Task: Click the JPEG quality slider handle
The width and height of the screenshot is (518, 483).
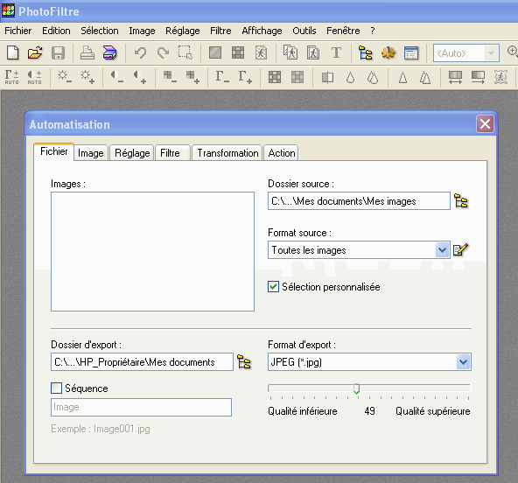Action: tap(356, 388)
